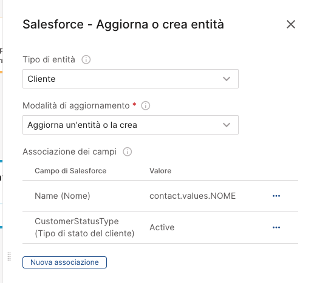Show info for Associazione dei campi
This screenshot has width=314, height=283.
pos(128,151)
